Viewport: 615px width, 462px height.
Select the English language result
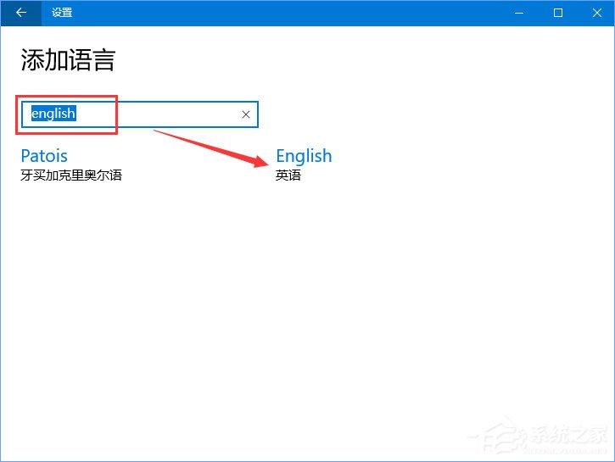[304, 156]
